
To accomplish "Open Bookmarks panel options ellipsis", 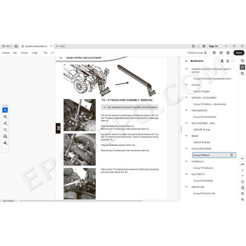I will (x=233, y=61).
